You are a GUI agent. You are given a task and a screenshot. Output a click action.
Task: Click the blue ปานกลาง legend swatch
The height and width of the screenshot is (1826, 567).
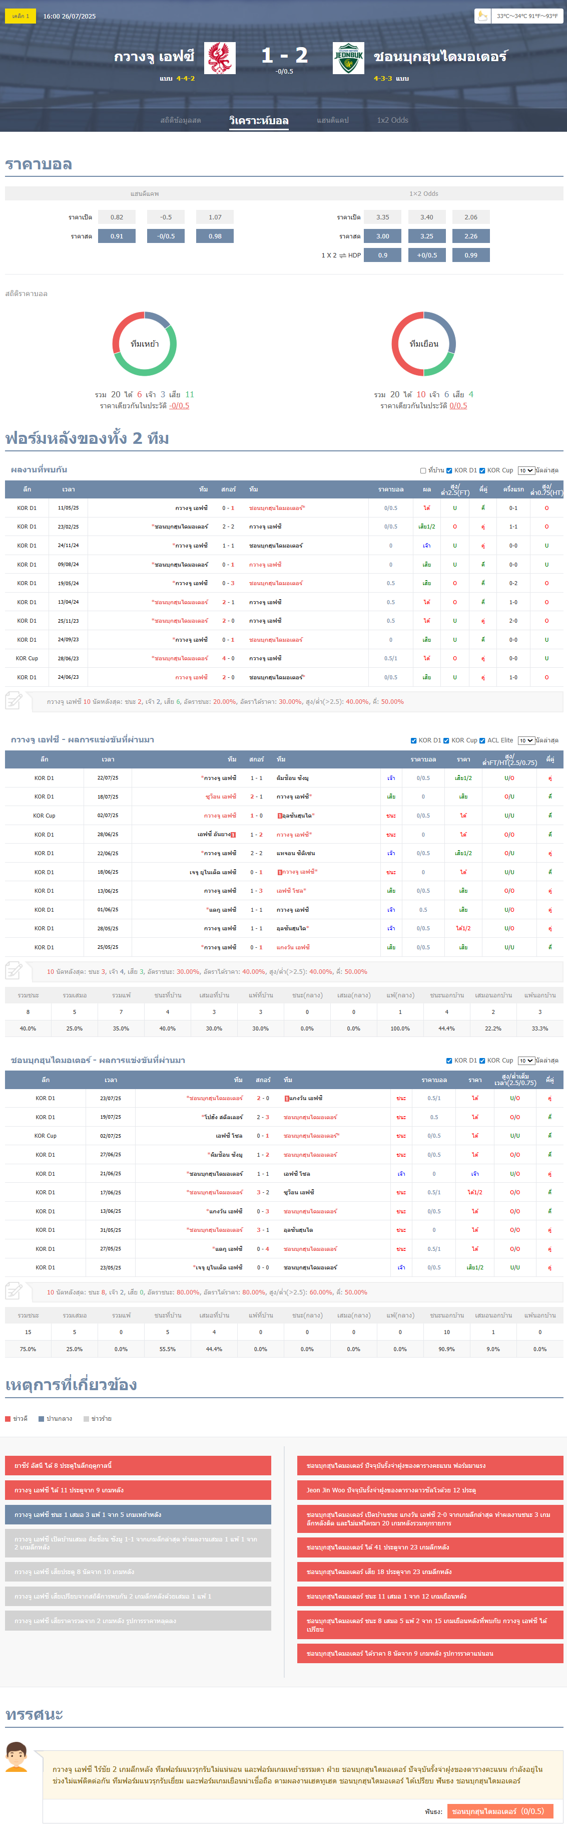(41, 1418)
